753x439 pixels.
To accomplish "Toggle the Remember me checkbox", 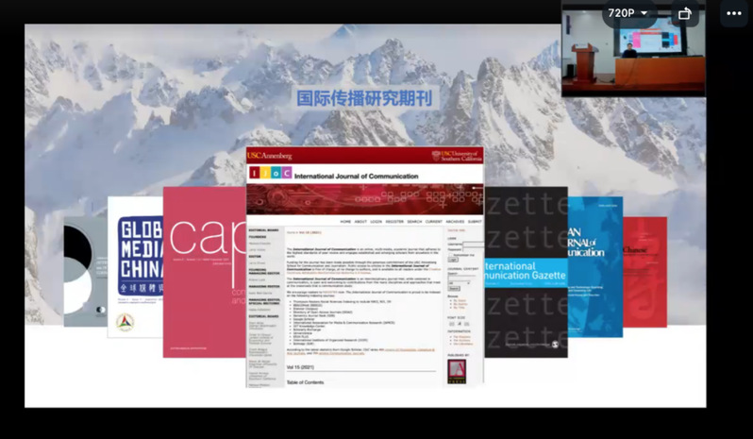I will 450,255.
